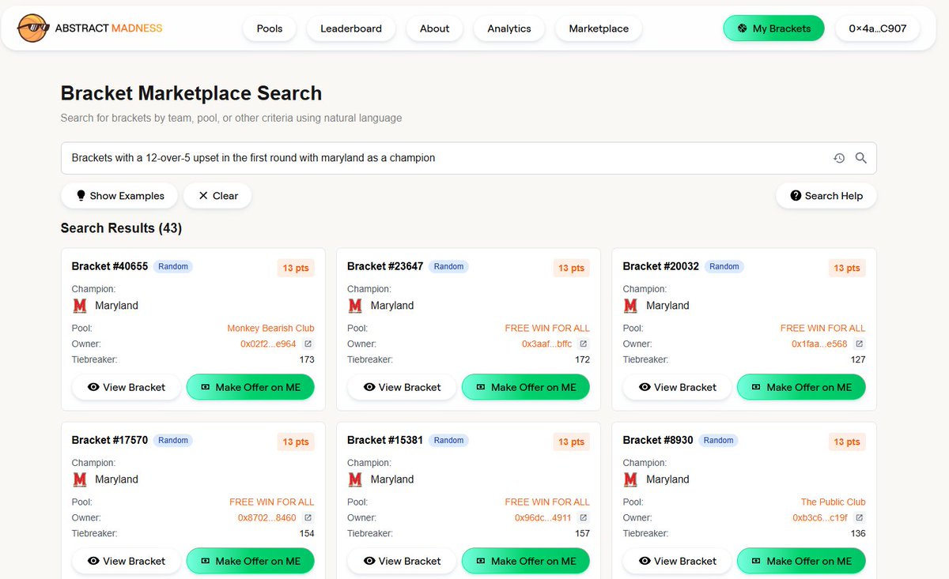Click Maryland logo in Bracket #40655

pos(80,306)
